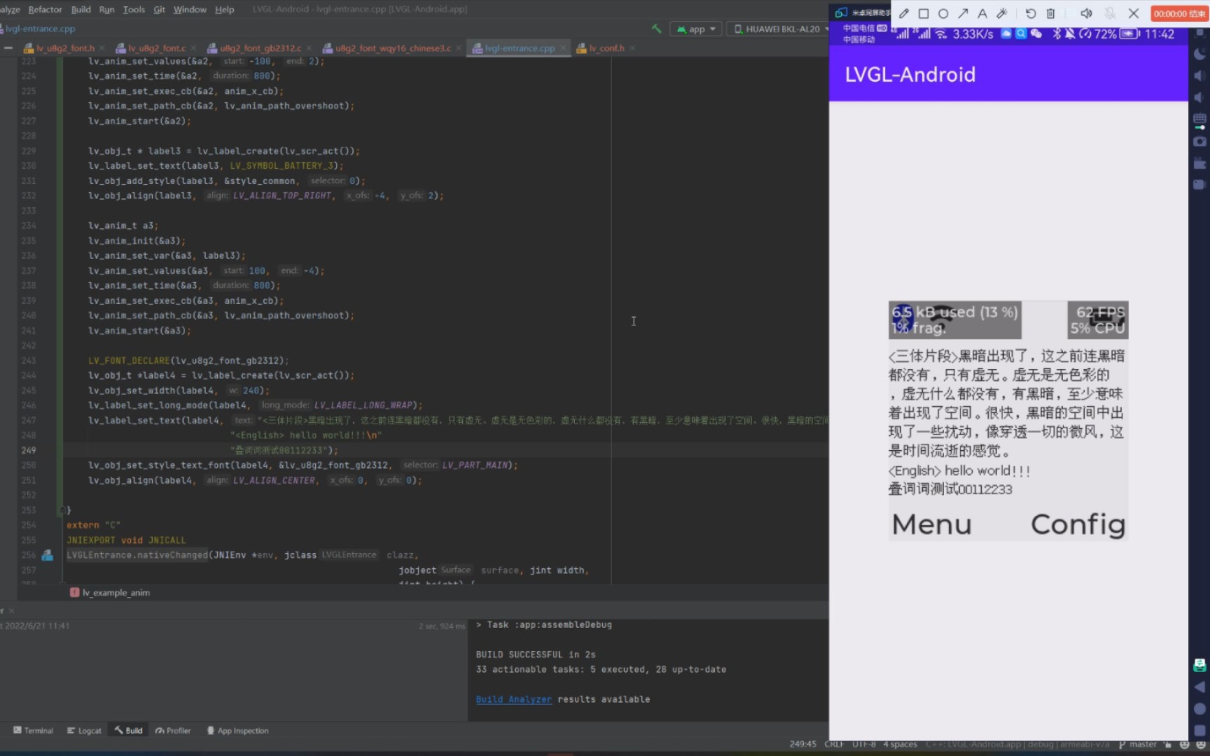The width and height of the screenshot is (1210, 756).
Task: Collapse the code block at line 253
Action: pyautogui.click(x=62, y=510)
